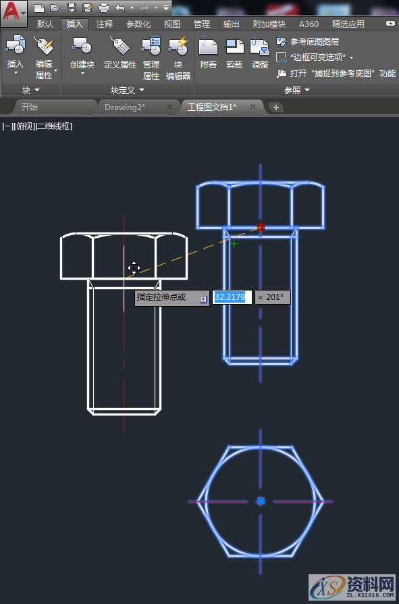Screen dimensions: 399x604
Task: Open 管理属性 block attribute manager icon
Action: [151, 45]
